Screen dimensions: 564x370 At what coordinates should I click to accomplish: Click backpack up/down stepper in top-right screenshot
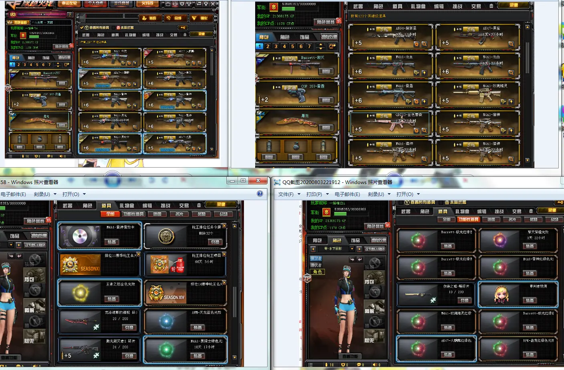(320, 46)
